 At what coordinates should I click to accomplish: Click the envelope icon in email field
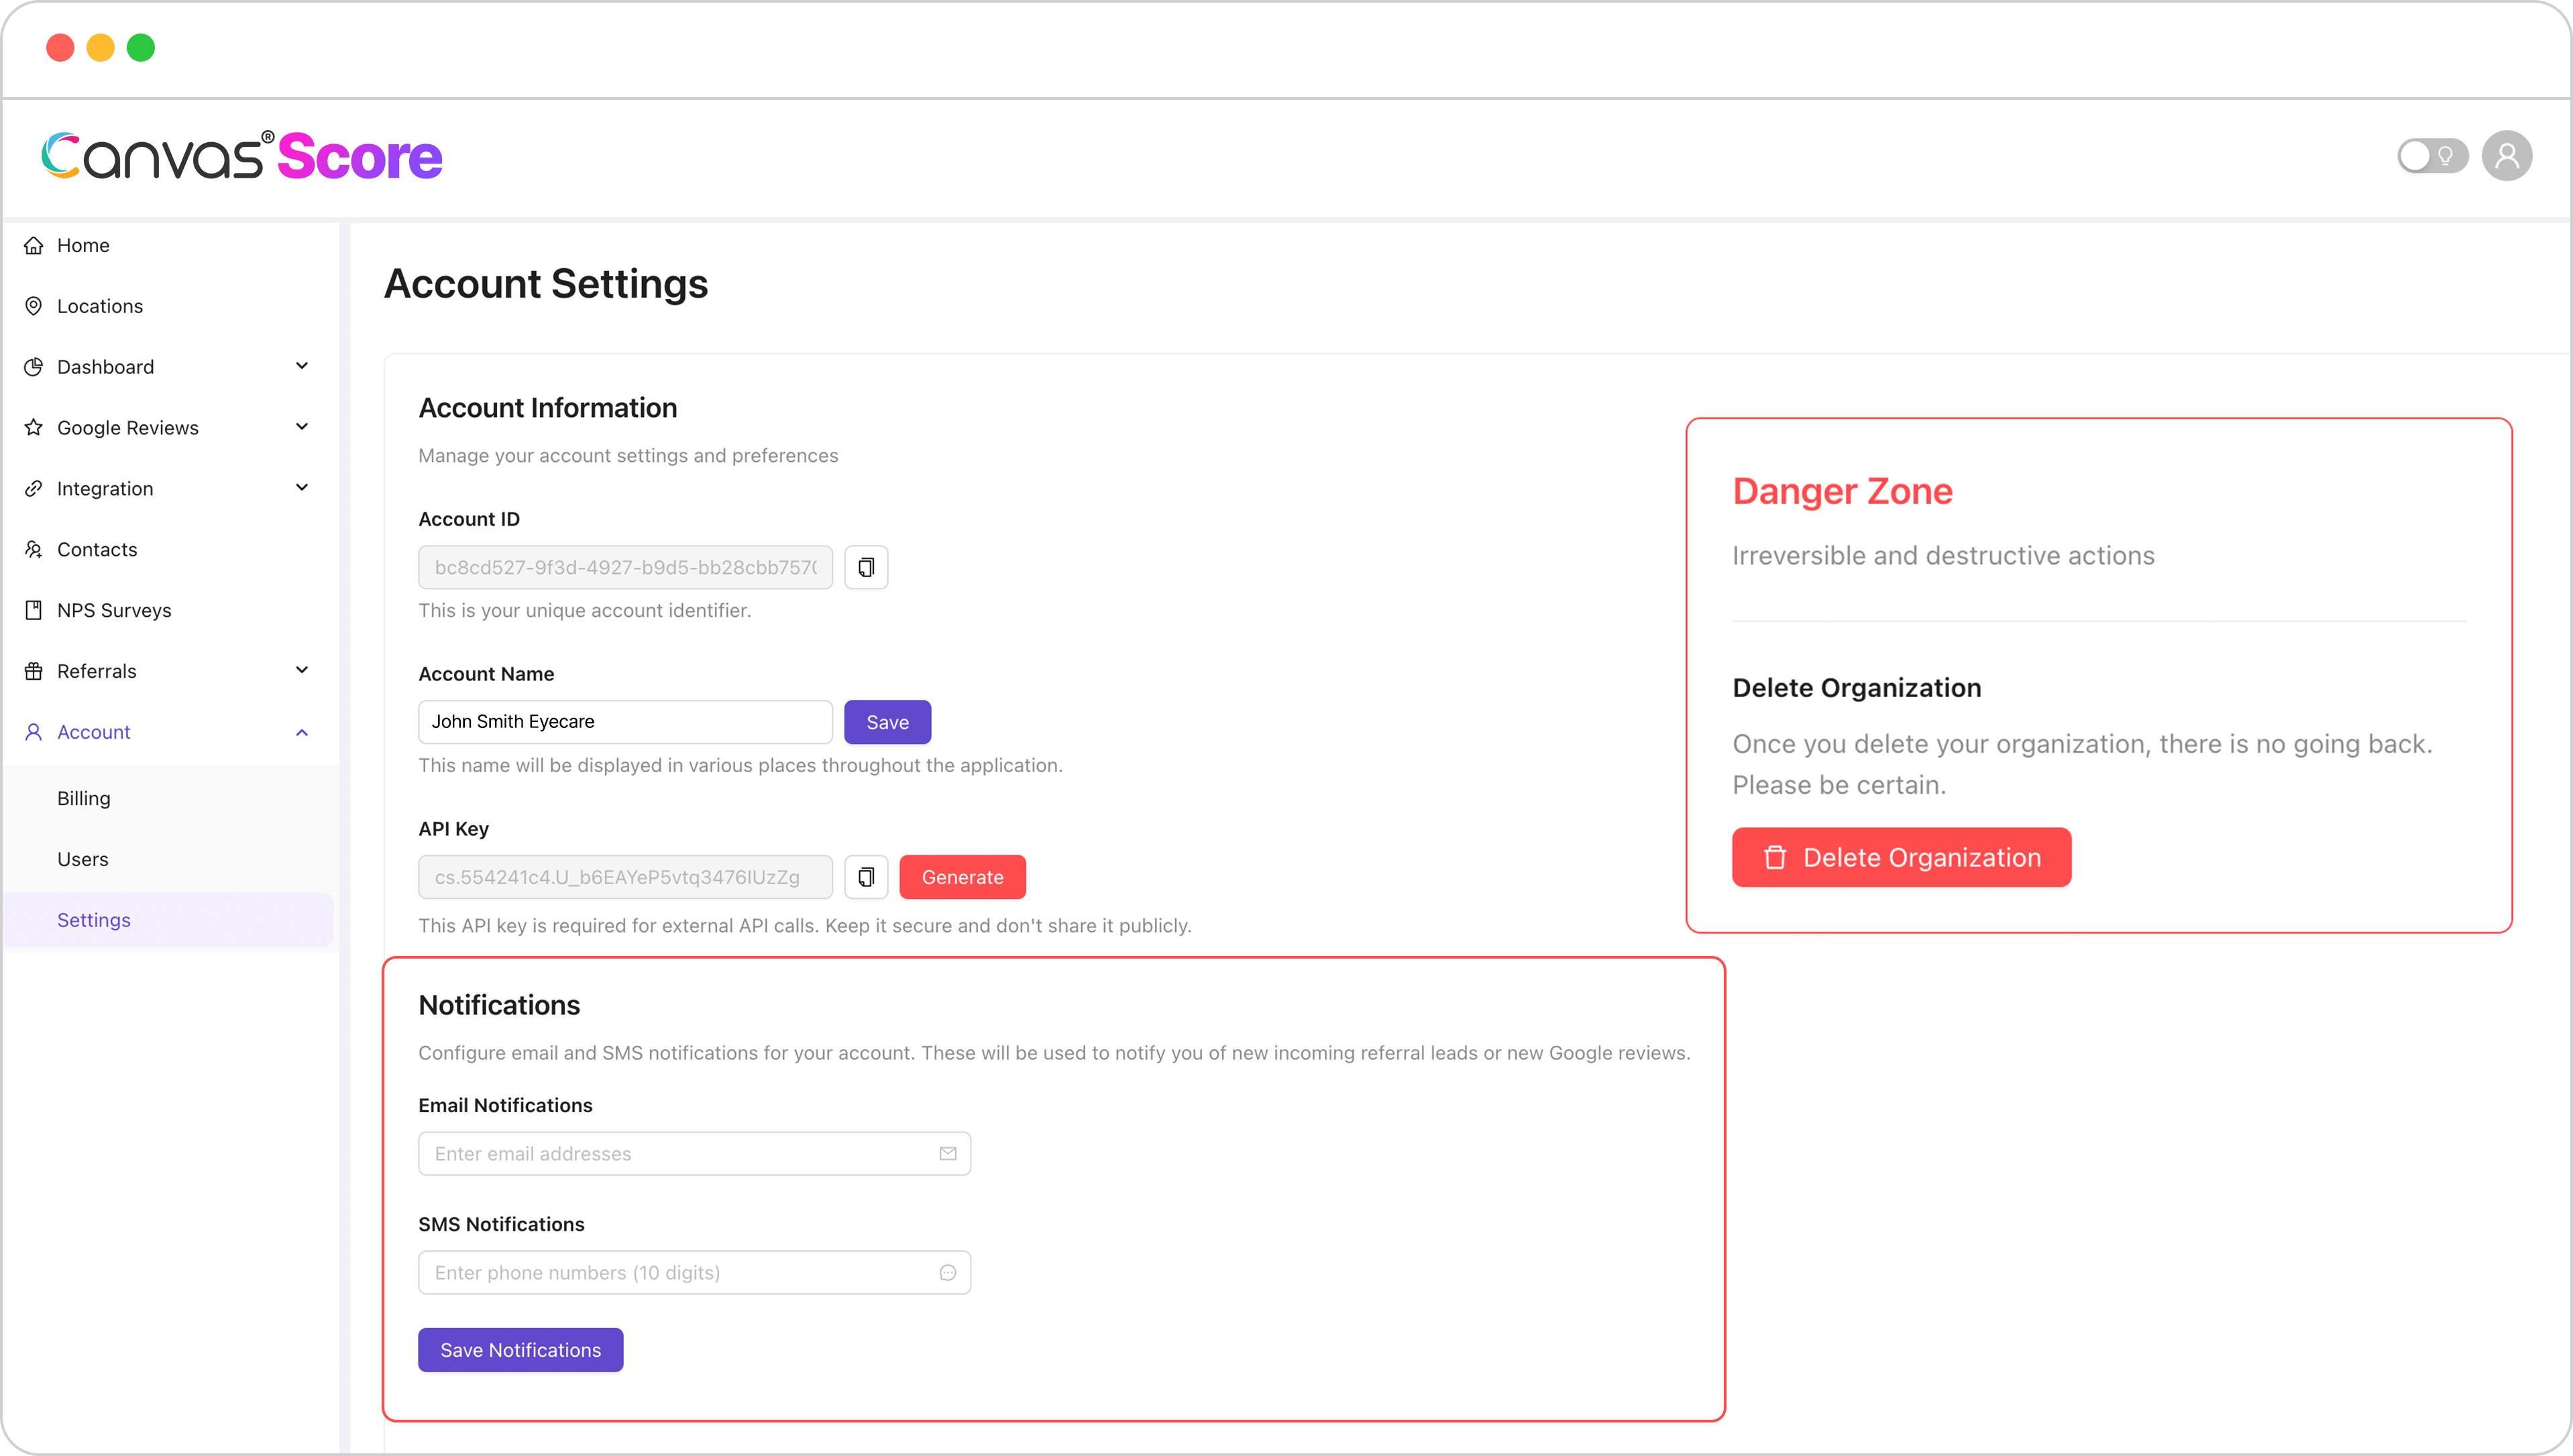(x=947, y=1153)
